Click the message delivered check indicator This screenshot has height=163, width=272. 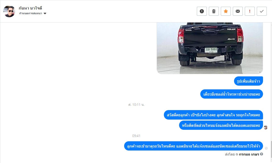click(266, 148)
